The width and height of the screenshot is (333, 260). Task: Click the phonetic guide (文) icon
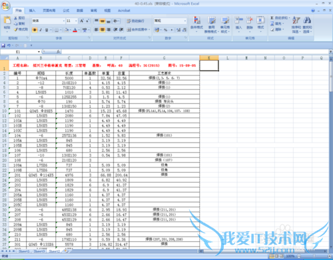pos(85,30)
